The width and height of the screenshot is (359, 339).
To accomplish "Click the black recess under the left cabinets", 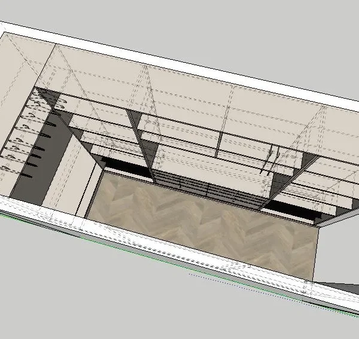I will [x=126, y=167].
